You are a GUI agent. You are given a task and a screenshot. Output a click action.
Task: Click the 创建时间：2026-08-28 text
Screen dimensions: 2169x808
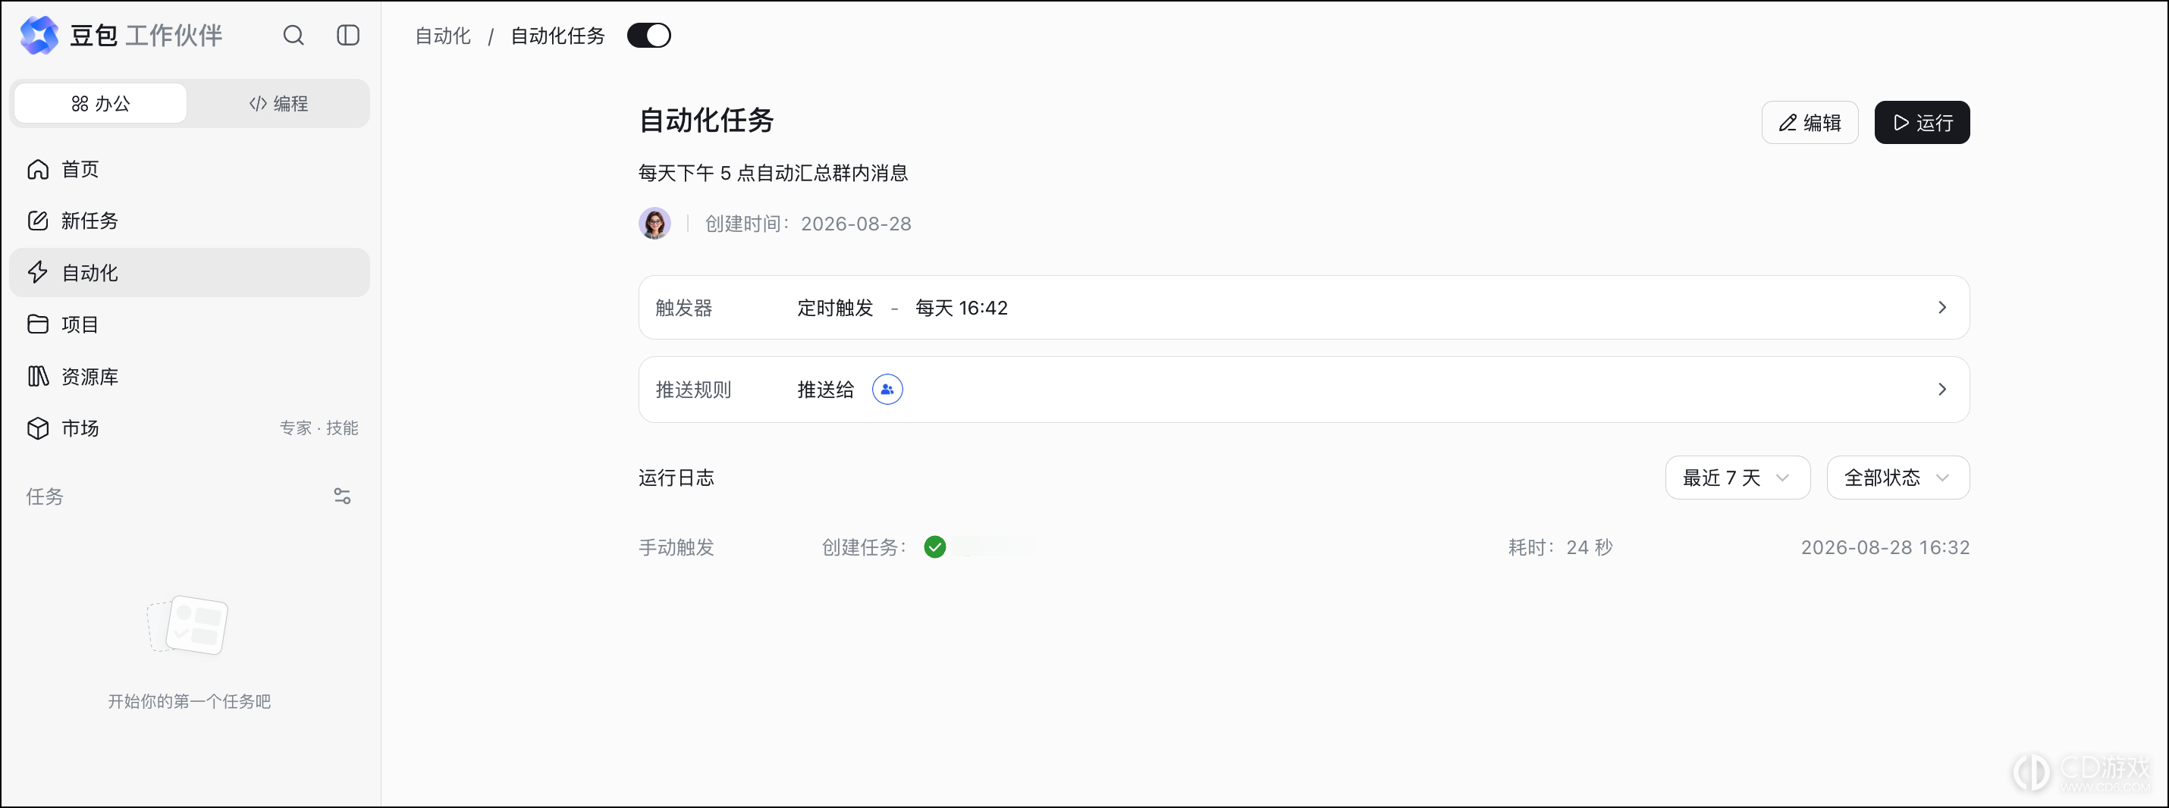click(808, 224)
